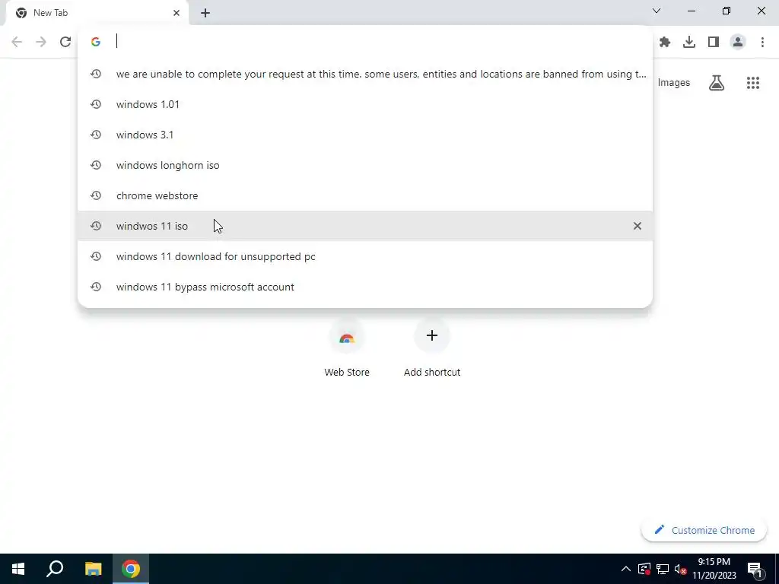Viewport: 779px width, 584px height.
Task: Click history clock icon beside 'chrome webstore'
Action: tap(96, 195)
